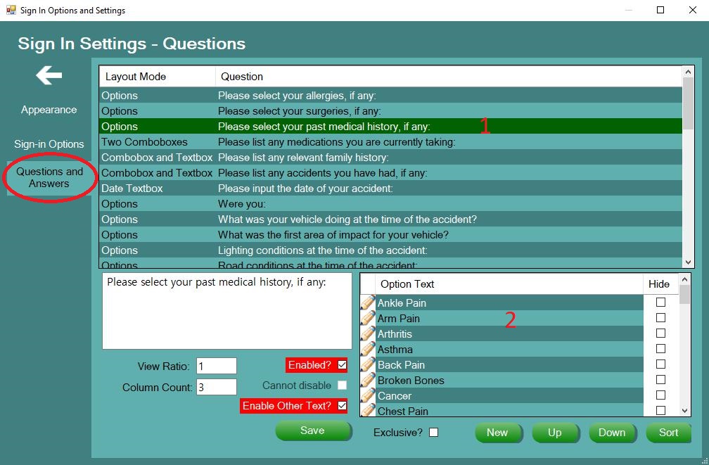Click the back arrow navigation icon

48,75
